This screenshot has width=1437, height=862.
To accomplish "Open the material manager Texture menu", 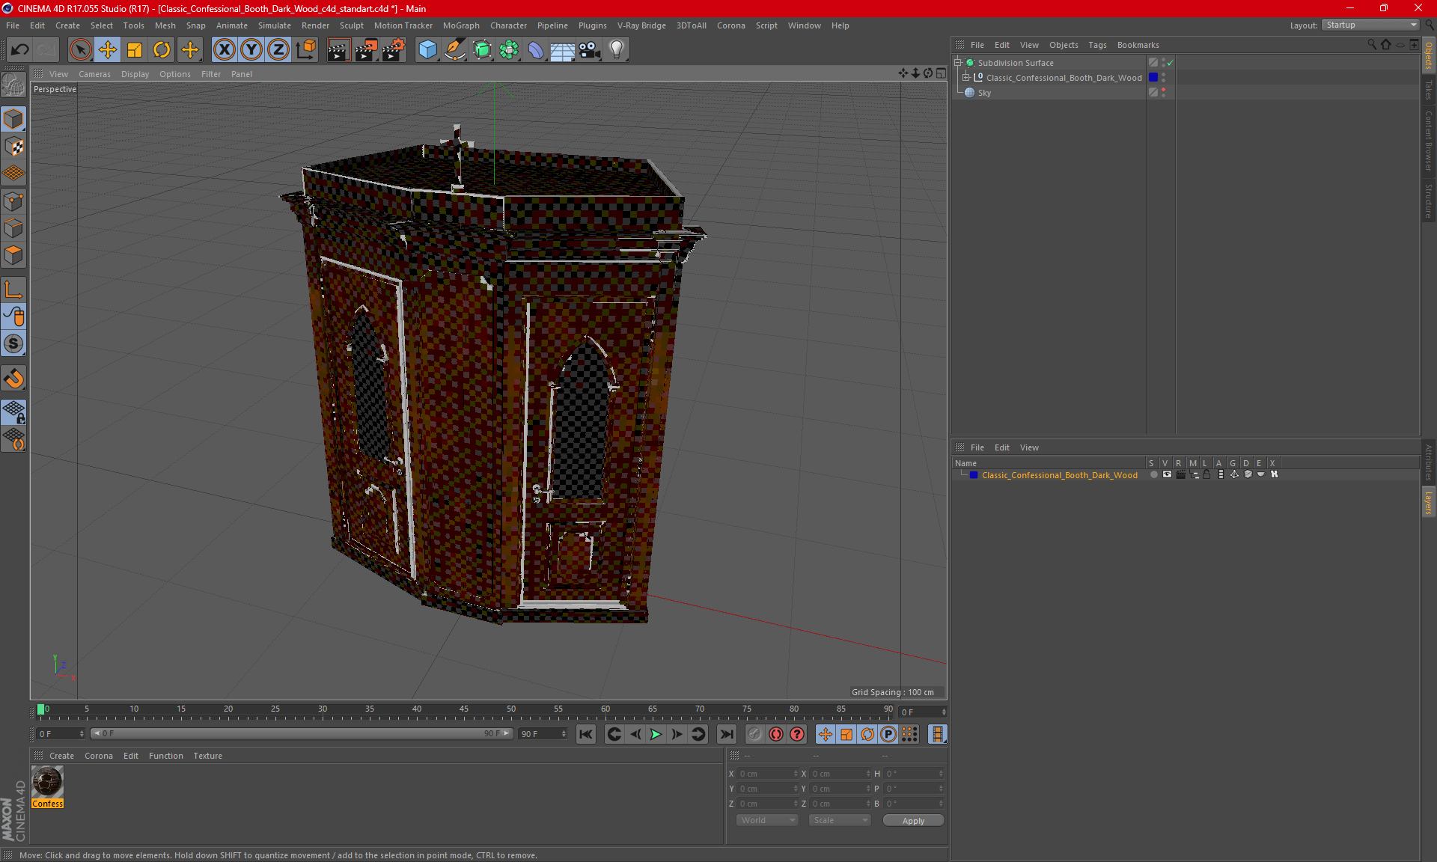I will click(207, 756).
